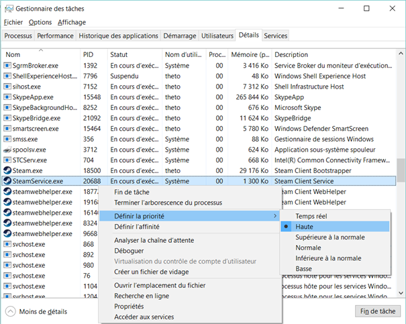Click svchost.exe icon with PID 1104

pos(7,286)
